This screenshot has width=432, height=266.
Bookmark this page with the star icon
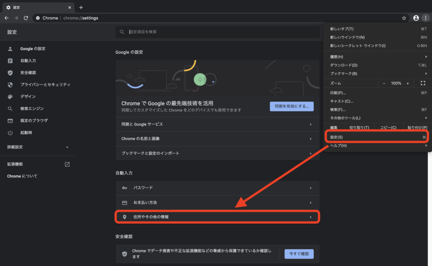[404, 18]
